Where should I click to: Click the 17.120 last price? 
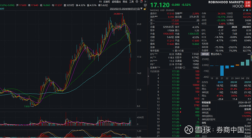pos(160,5)
